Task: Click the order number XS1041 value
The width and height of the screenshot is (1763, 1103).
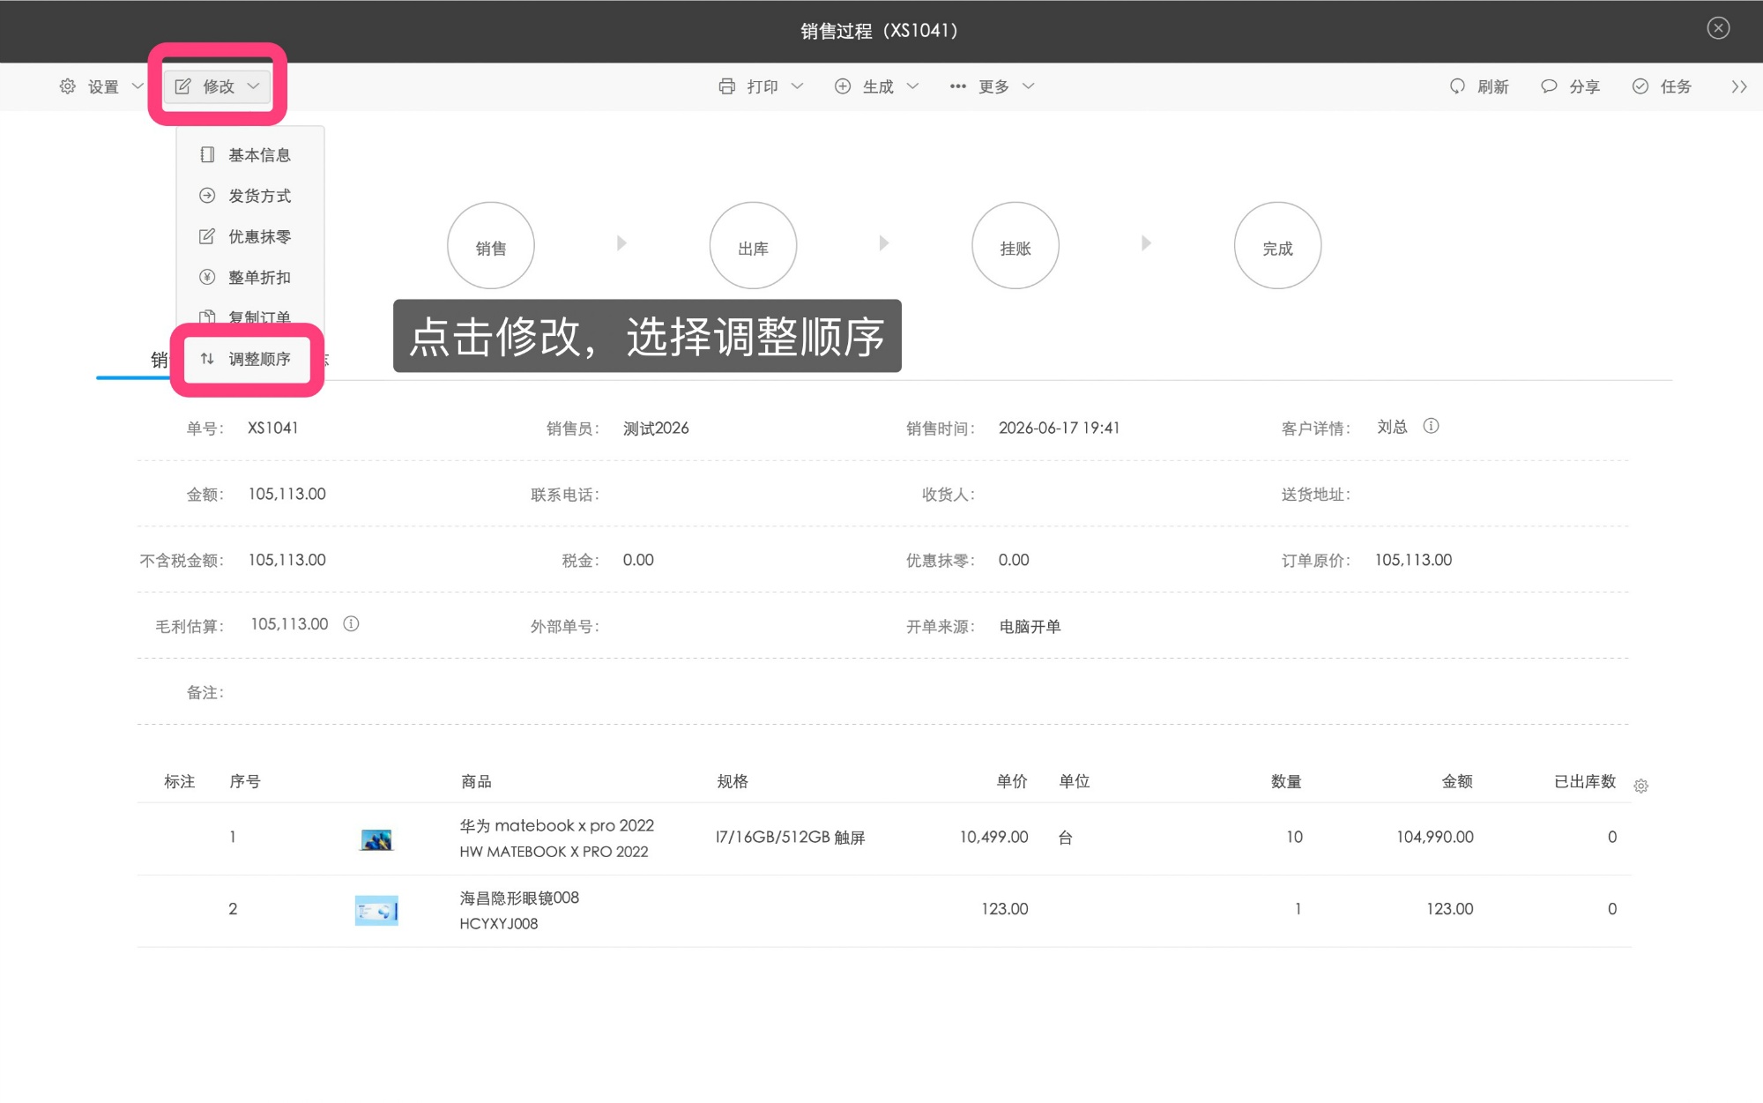Action: coord(273,429)
